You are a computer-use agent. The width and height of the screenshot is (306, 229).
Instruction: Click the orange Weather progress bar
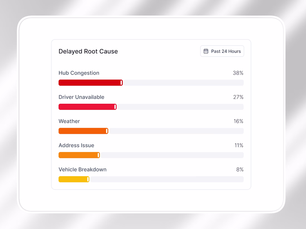[83, 131]
